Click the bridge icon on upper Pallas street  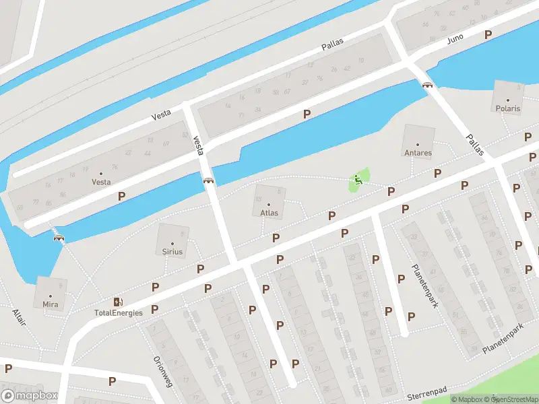pyautogui.click(x=427, y=85)
